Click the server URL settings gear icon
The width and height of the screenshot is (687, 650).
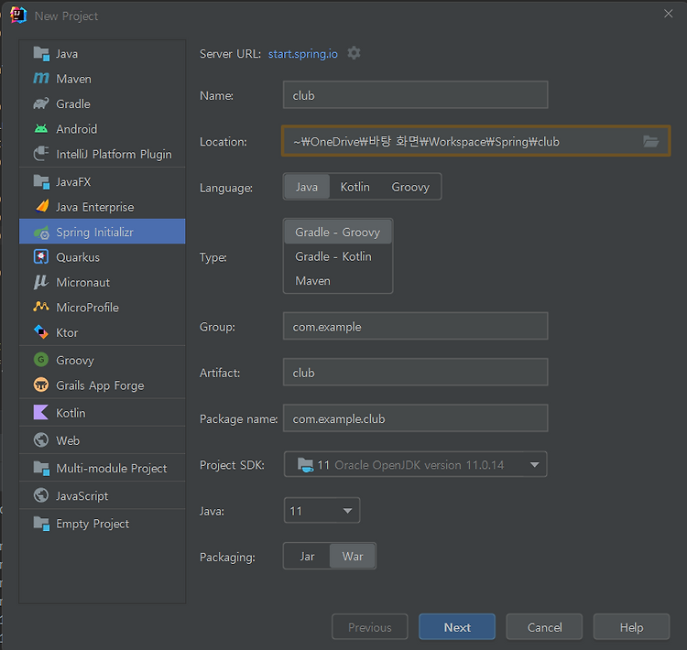pos(354,53)
